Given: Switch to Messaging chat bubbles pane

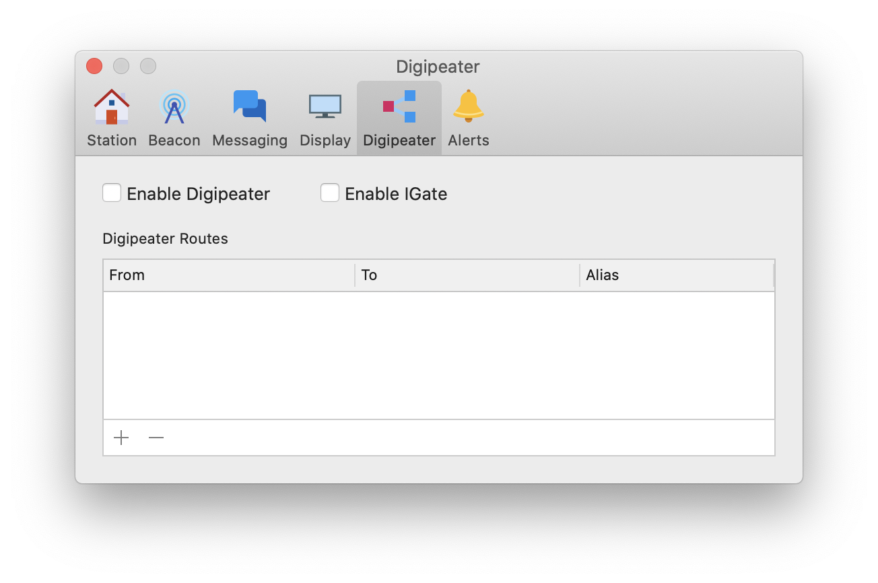Looking at the screenshot, I should pos(250,106).
